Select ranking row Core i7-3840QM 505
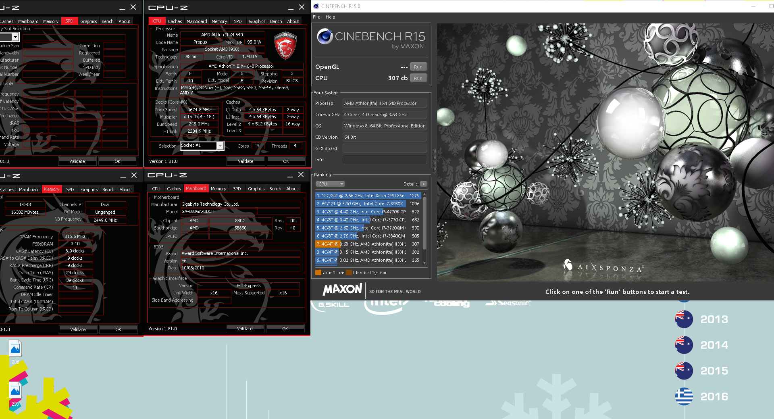This screenshot has width=774, height=419. coord(368,236)
